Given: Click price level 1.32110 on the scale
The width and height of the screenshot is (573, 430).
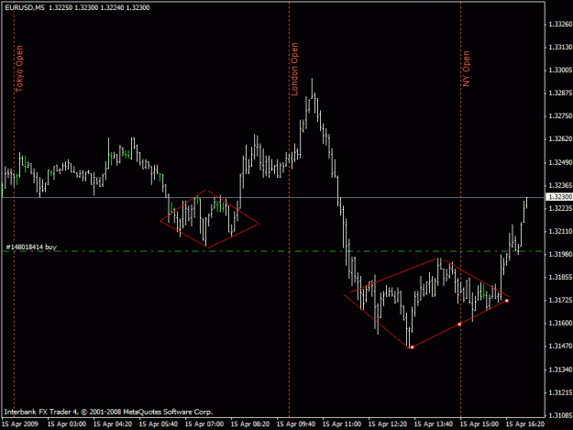Looking at the screenshot, I should pos(560,231).
